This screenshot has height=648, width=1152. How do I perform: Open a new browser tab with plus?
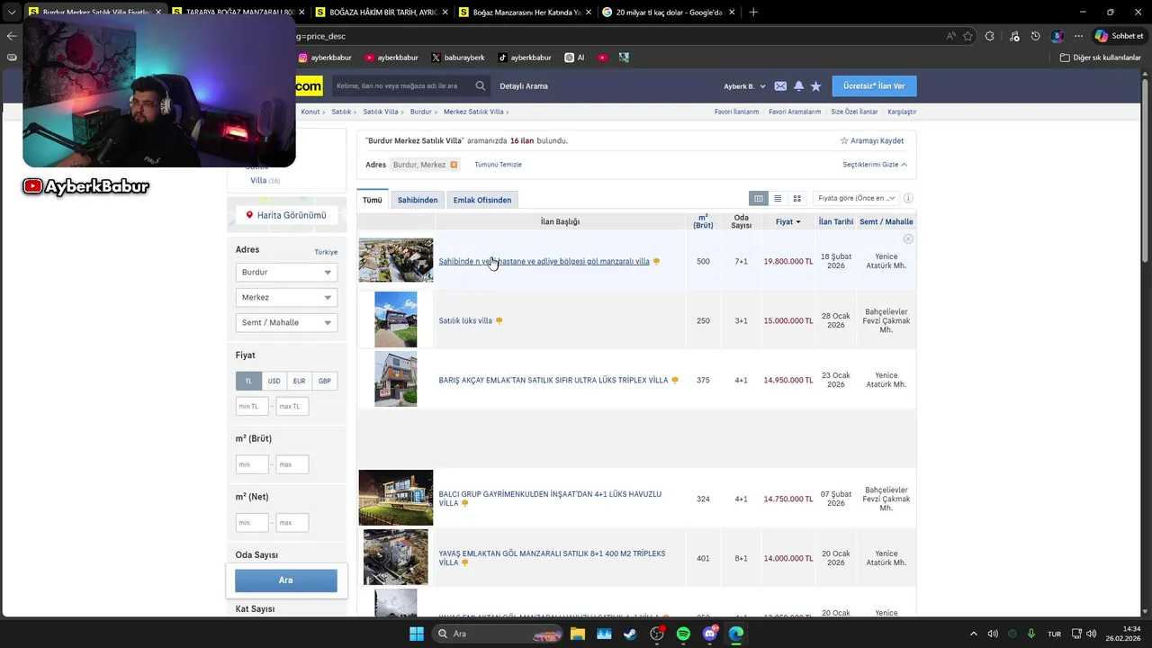coord(753,12)
